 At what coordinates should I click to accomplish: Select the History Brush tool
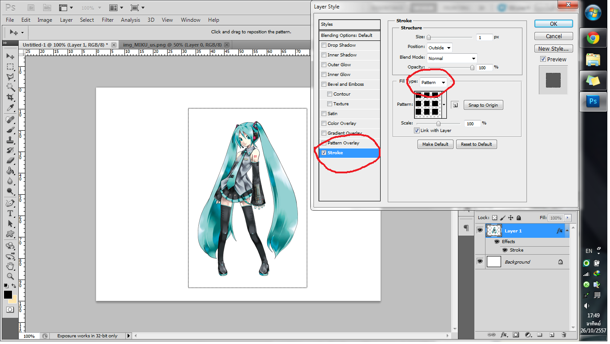[x=10, y=151]
